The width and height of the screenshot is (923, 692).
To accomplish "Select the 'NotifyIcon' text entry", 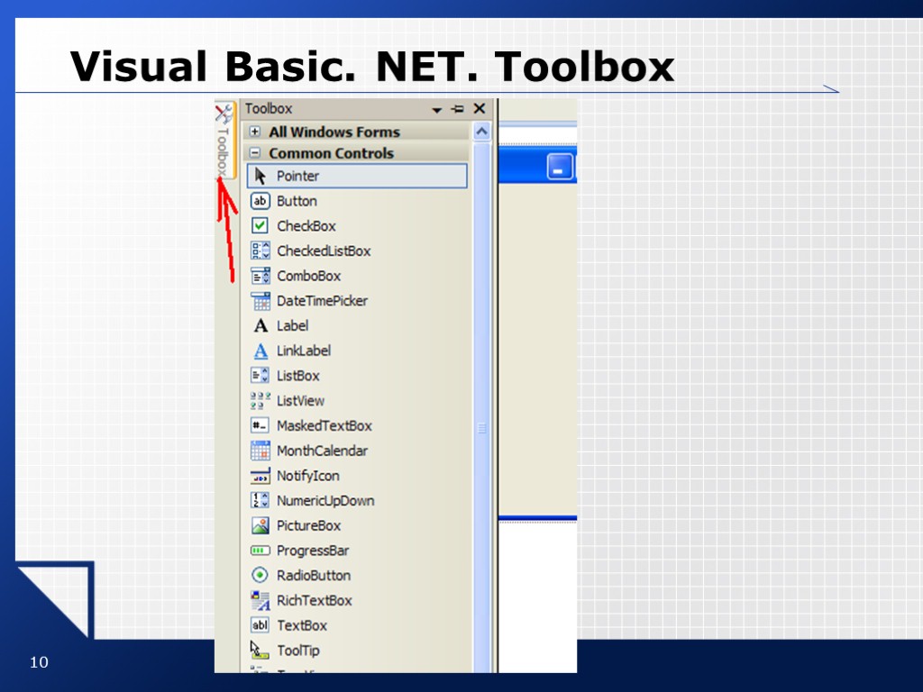I will [x=308, y=476].
